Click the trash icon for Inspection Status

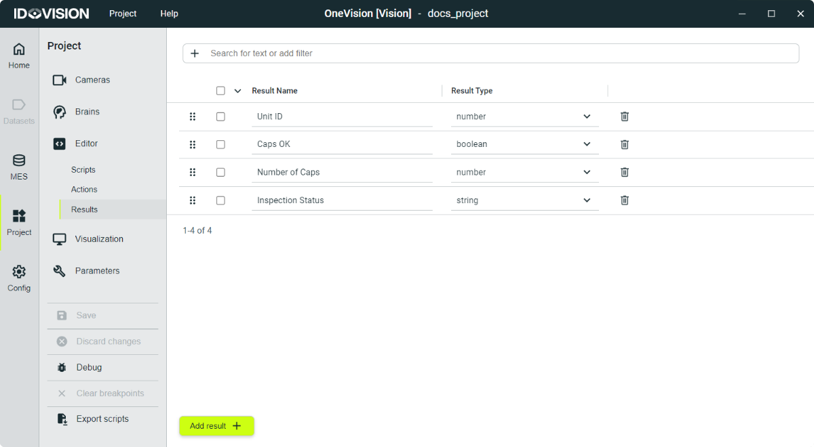[625, 200]
